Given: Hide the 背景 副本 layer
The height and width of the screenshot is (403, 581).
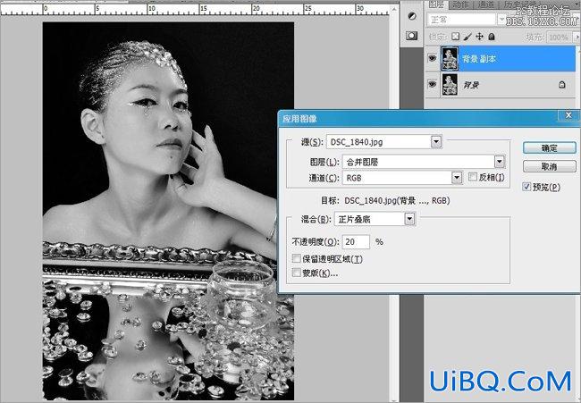Looking at the screenshot, I should click(x=432, y=58).
